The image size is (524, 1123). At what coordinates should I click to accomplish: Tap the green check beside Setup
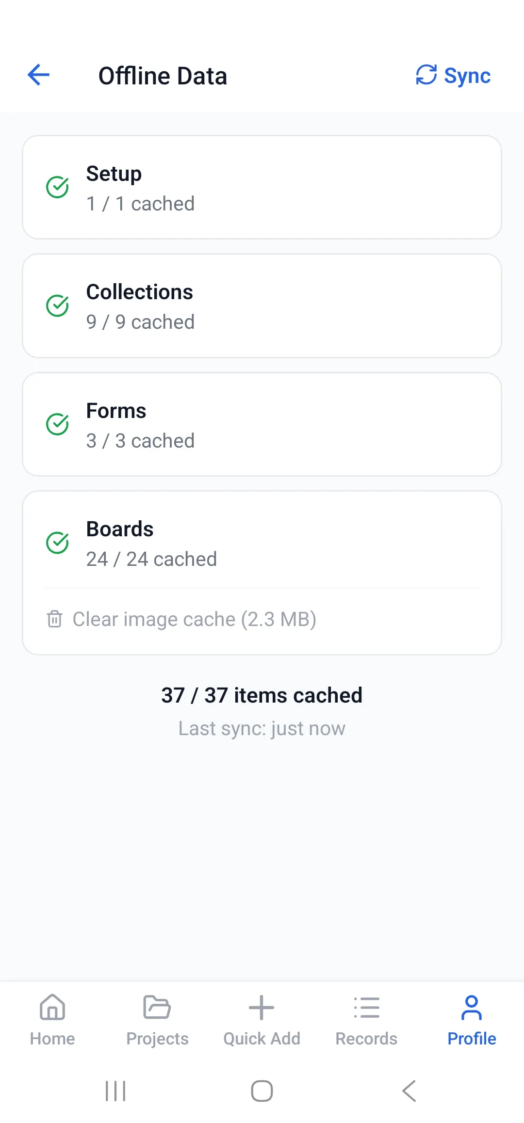(x=57, y=187)
